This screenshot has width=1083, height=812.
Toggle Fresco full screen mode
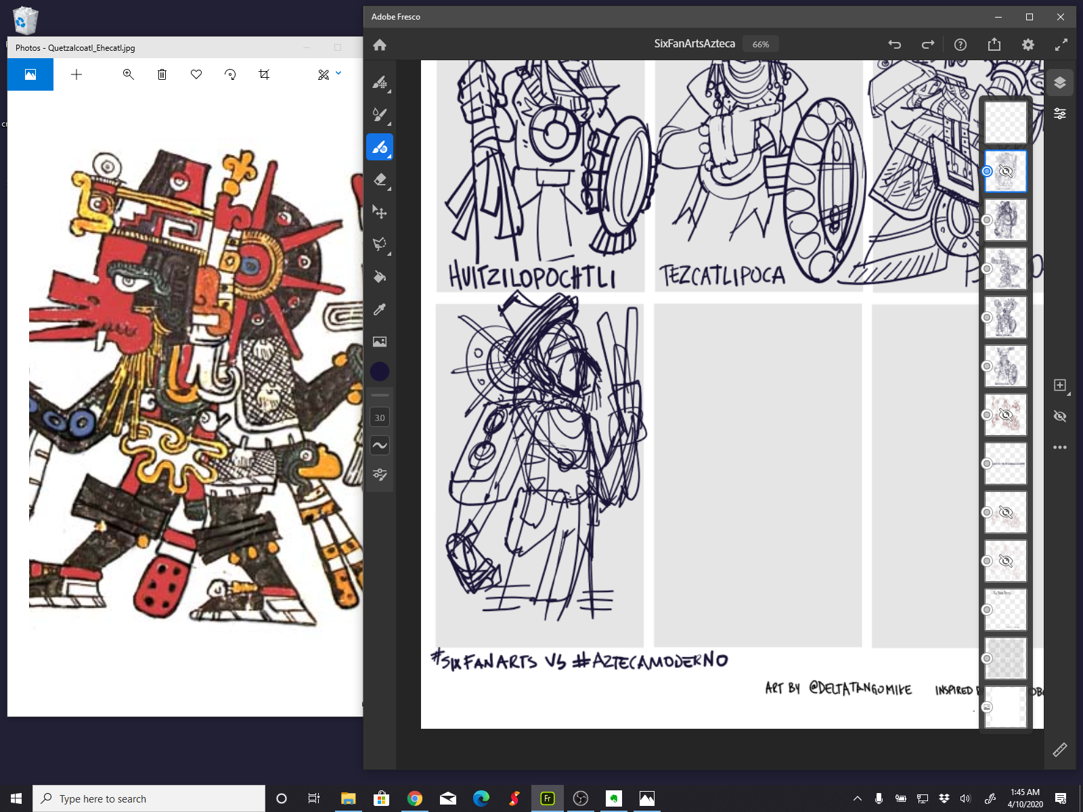click(x=1061, y=45)
